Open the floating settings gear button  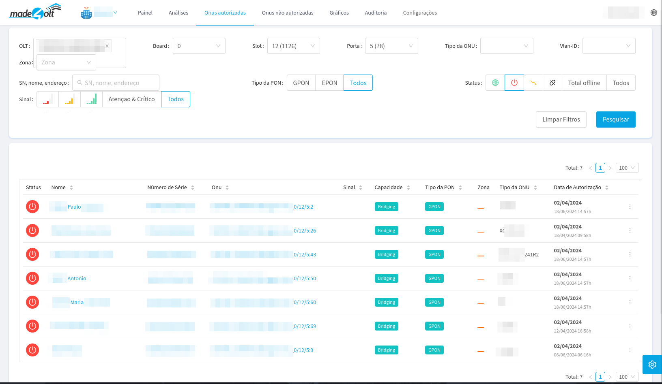(652, 365)
